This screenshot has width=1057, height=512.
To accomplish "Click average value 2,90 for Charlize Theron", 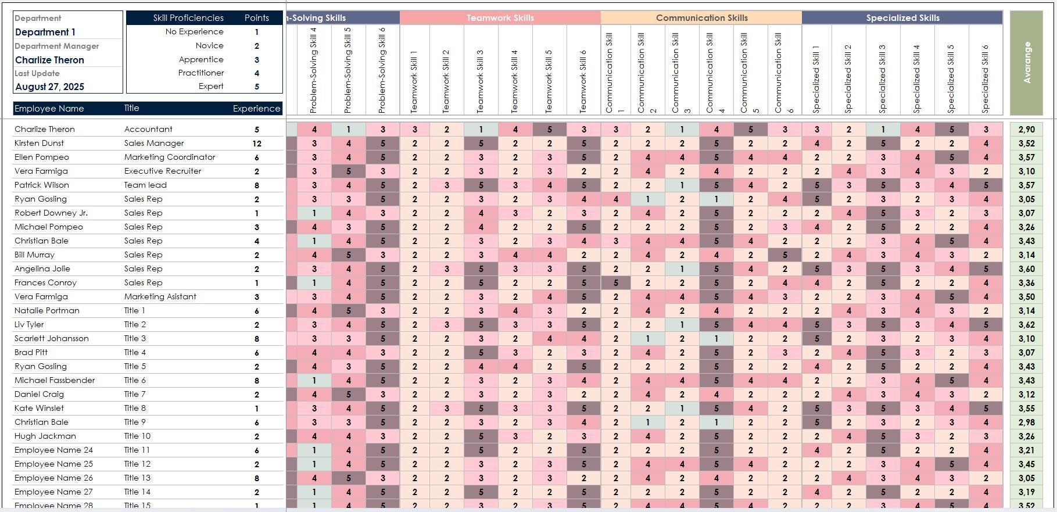I will tap(1026, 130).
